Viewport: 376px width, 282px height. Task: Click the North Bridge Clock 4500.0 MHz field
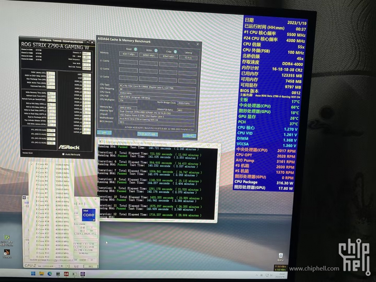tap(186, 103)
